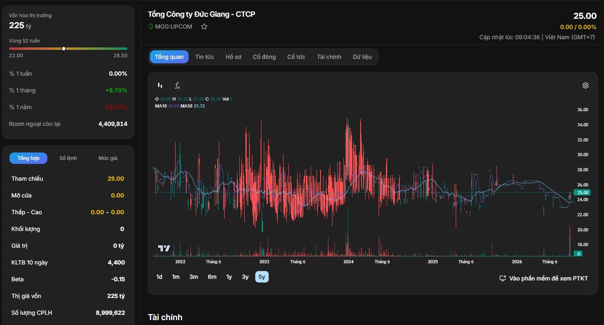
Task: Click the 36.00 price axis label
Action: click(x=582, y=110)
